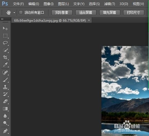Select the Crop tool
The width and height of the screenshot is (149, 136).
(5, 57)
